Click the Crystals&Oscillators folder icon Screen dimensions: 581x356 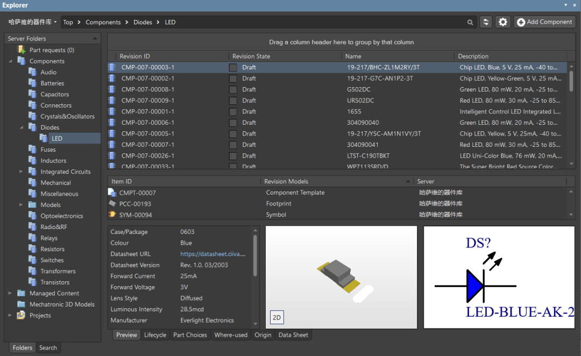pyautogui.click(x=33, y=116)
